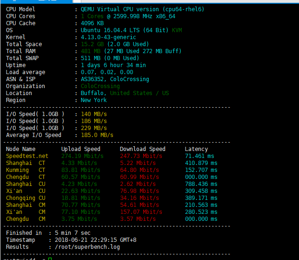Select Shanghai CU download 2.62 Mbit/s
The height and width of the screenshot is (260, 299).
[x=138, y=184]
